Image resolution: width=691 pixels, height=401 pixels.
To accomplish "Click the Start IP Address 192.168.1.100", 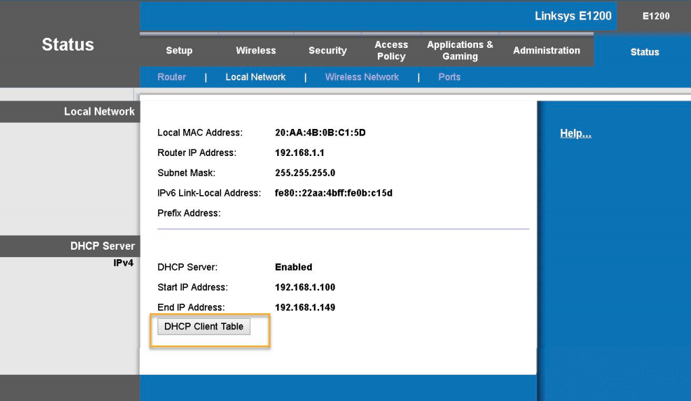I will click(x=305, y=287).
